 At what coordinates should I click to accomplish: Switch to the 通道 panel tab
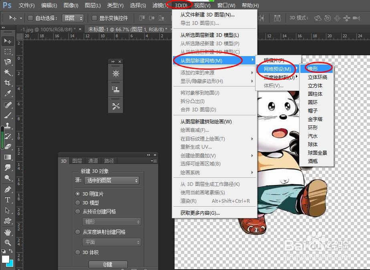point(93,161)
